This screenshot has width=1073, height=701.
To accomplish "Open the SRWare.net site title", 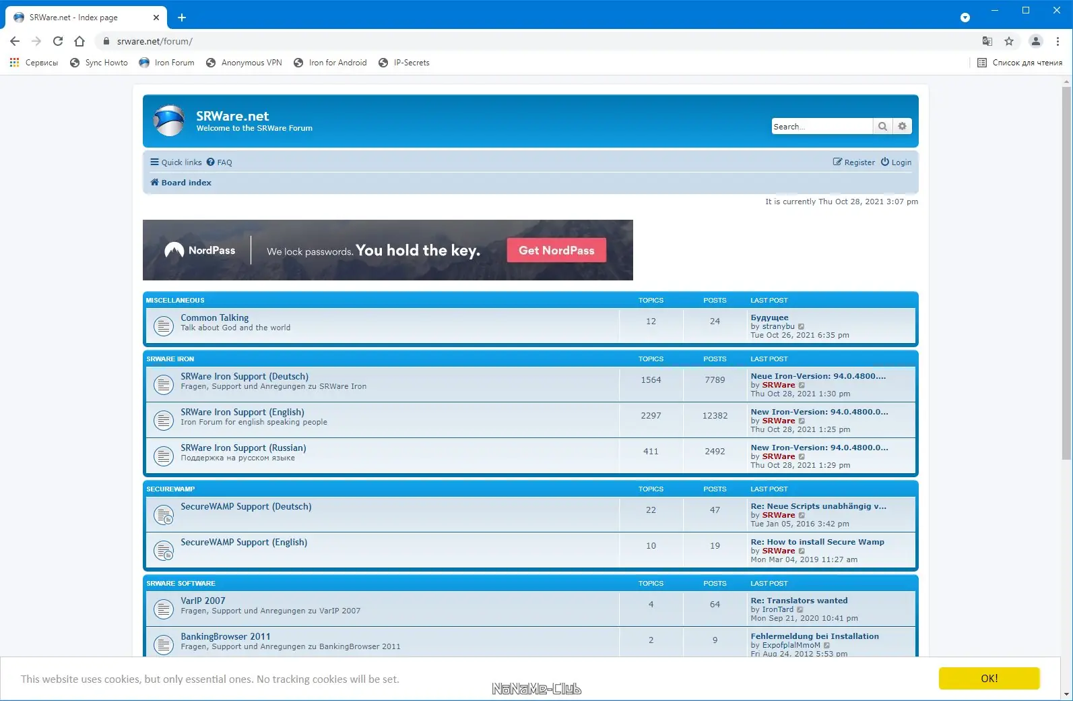I will (232, 116).
